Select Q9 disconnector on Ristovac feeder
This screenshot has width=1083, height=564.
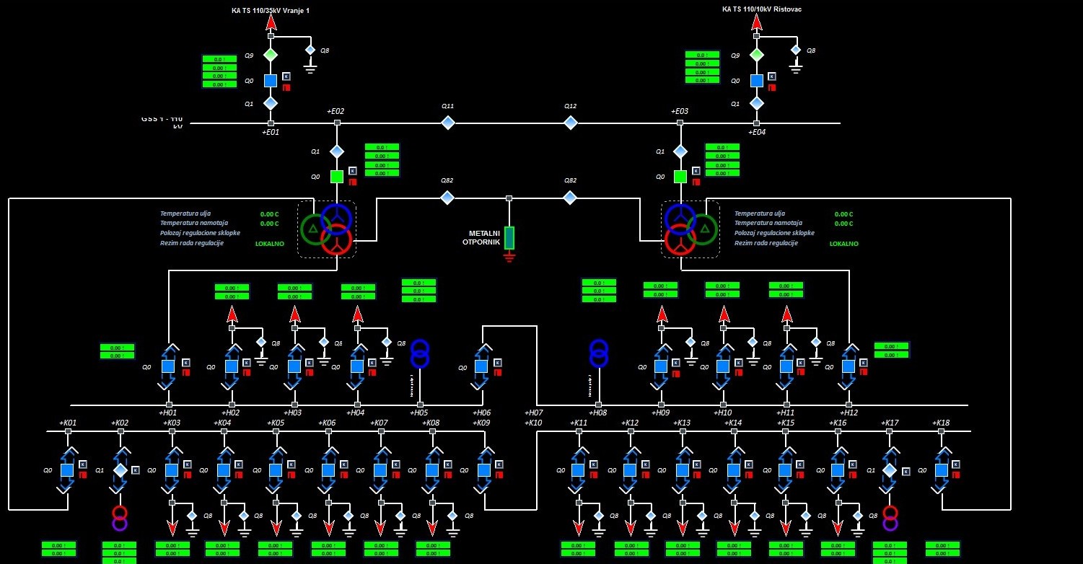point(756,55)
